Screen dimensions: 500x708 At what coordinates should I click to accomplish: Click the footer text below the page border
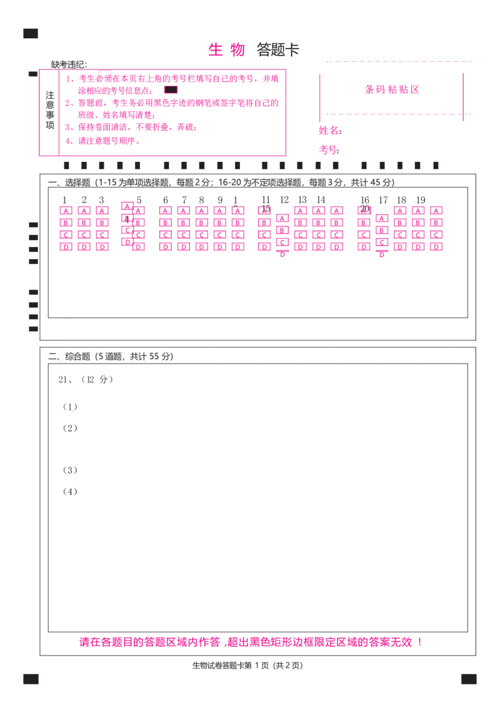[x=247, y=665]
